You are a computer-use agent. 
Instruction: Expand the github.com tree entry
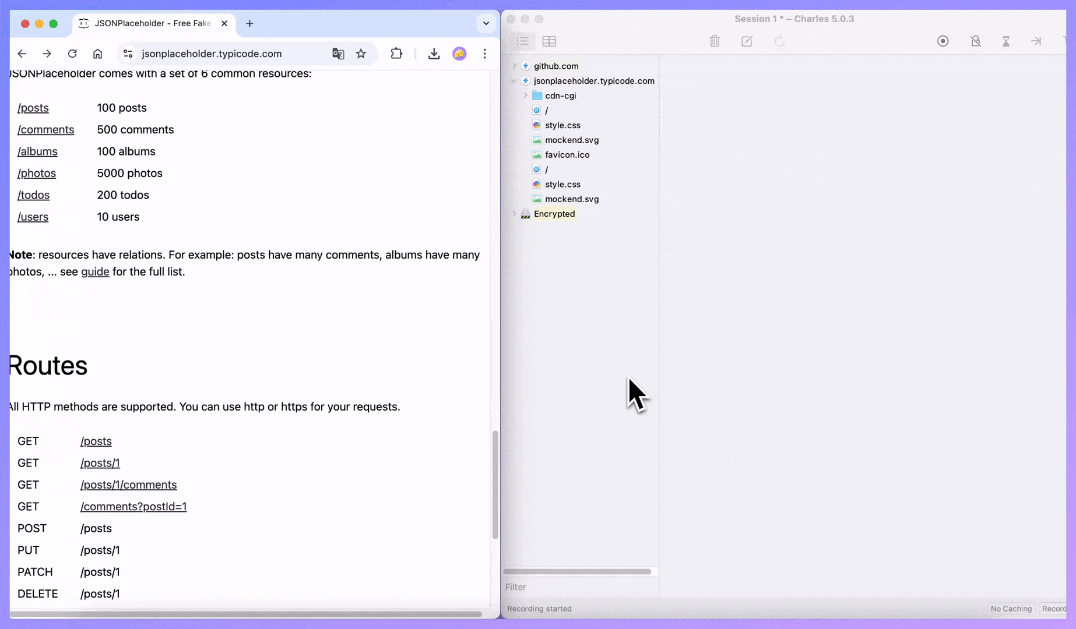[x=514, y=66]
